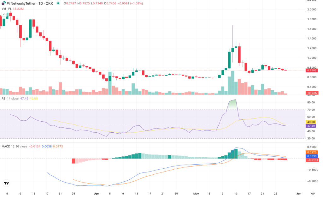Collapse the indicator legend with the chevron

coord(4,14)
